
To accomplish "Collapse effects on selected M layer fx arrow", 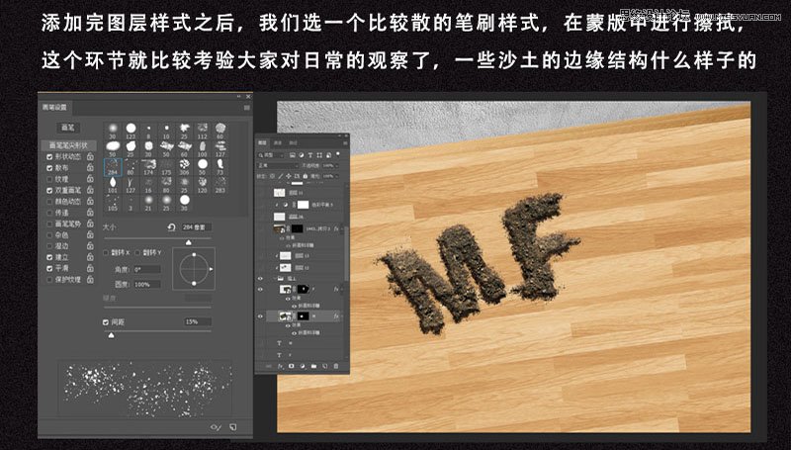I will tap(341, 316).
